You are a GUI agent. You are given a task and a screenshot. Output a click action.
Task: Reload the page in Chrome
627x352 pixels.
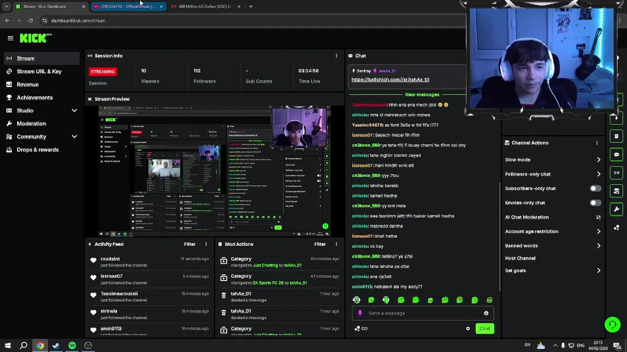click(x=30, y=21)
